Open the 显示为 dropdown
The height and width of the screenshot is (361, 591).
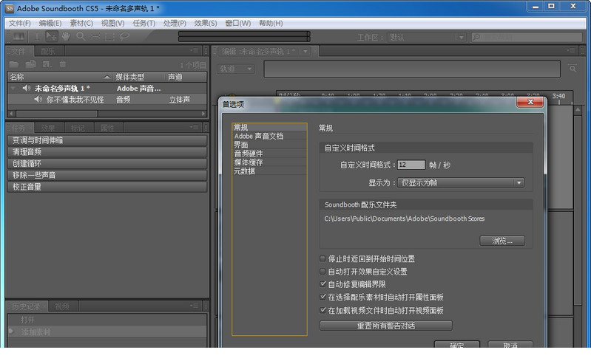[461, 183]
